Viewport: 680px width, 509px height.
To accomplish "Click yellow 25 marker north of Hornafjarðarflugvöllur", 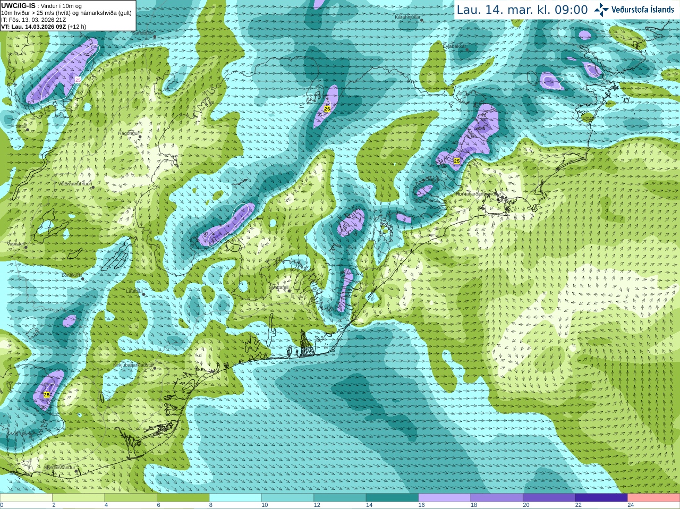I will (x=457, y=160).
